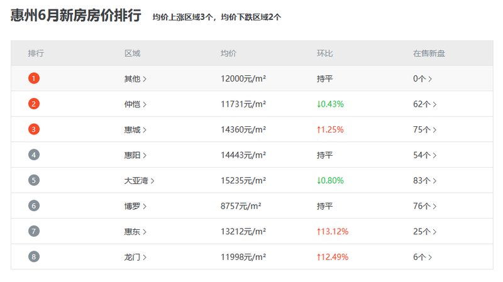Open the 仲恺 region link
This screenshot has width=503, height=282.
tap(135, 104)
